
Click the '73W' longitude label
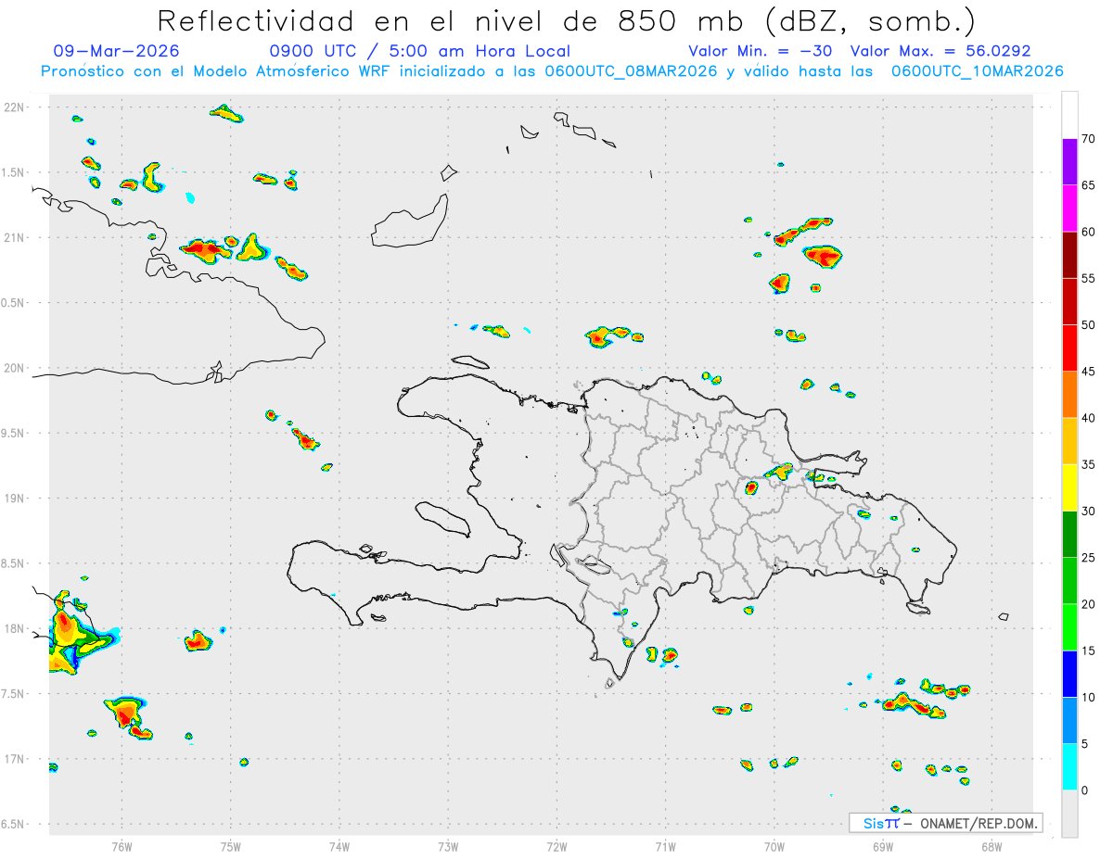448,846
